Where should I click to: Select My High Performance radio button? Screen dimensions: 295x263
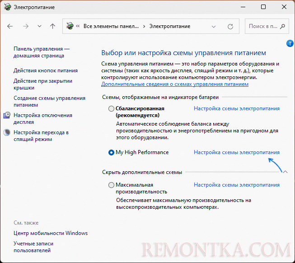tap(111, 152)
